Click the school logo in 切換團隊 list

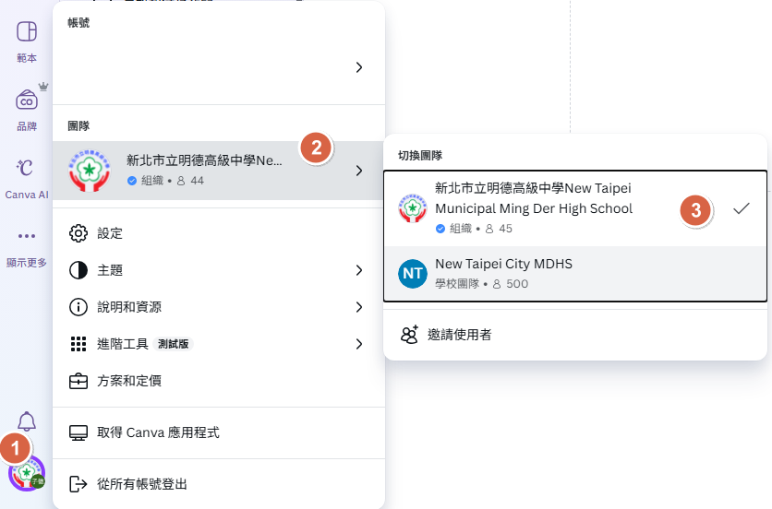pyautogui.click(x=413, y=208)
